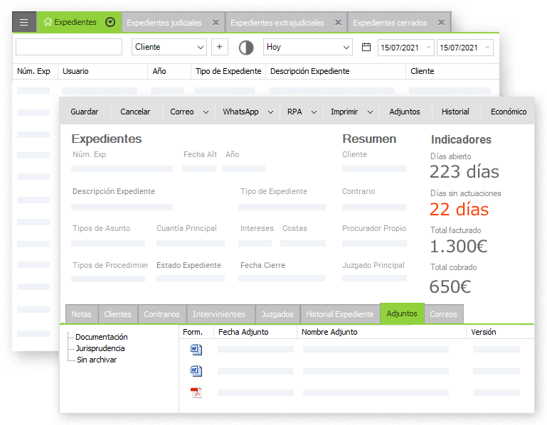Select the green Adjuntos bottom tab

(402, 313)
